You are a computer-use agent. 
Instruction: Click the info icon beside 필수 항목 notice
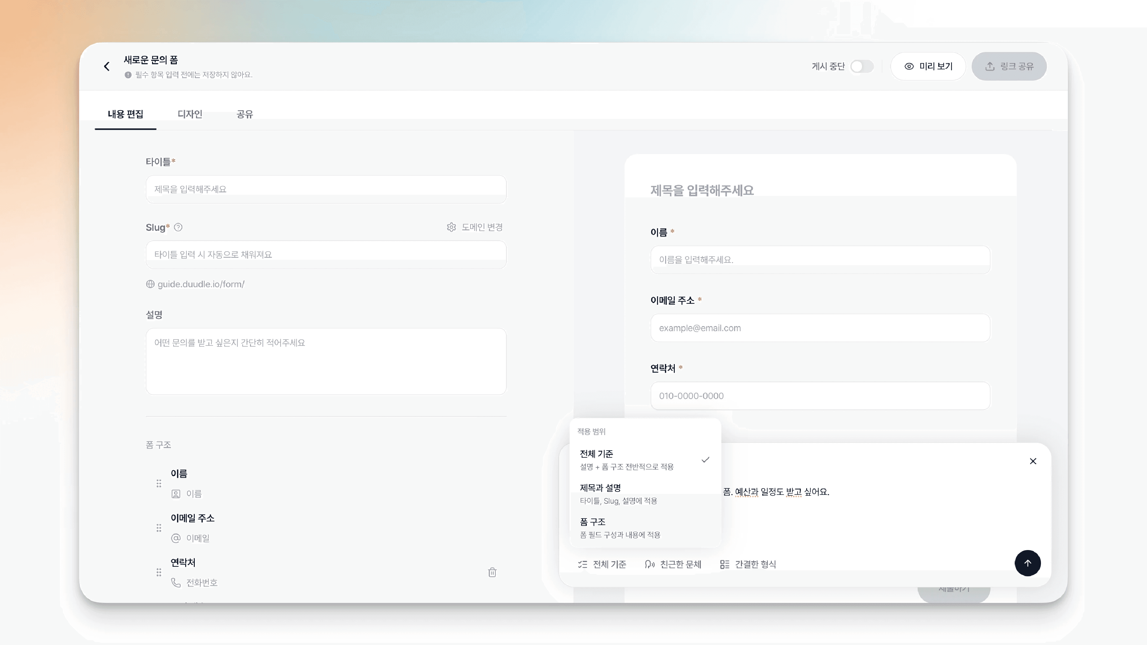(128, 75)
